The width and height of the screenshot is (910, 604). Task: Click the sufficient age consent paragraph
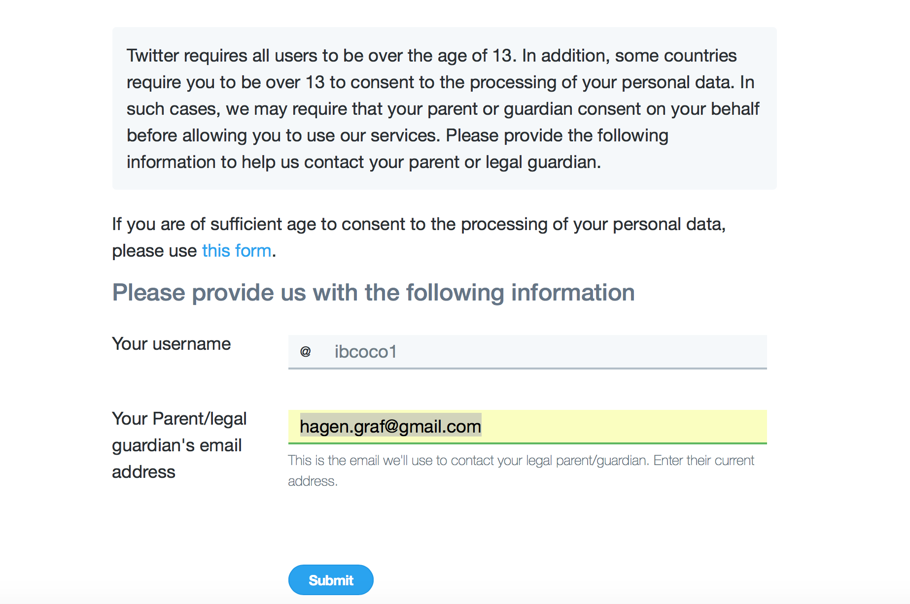coord(419,237)
